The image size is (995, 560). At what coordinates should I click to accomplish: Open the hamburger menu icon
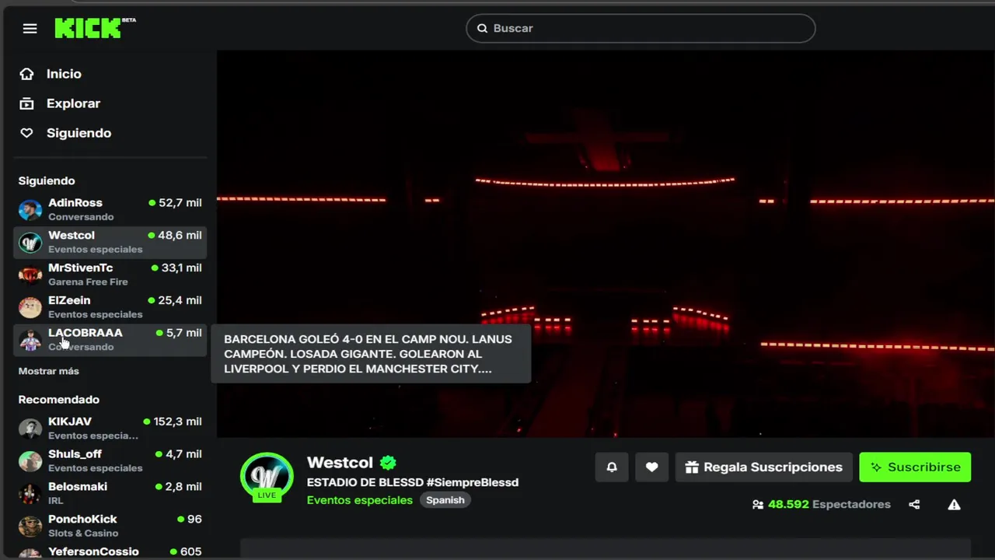30,29
